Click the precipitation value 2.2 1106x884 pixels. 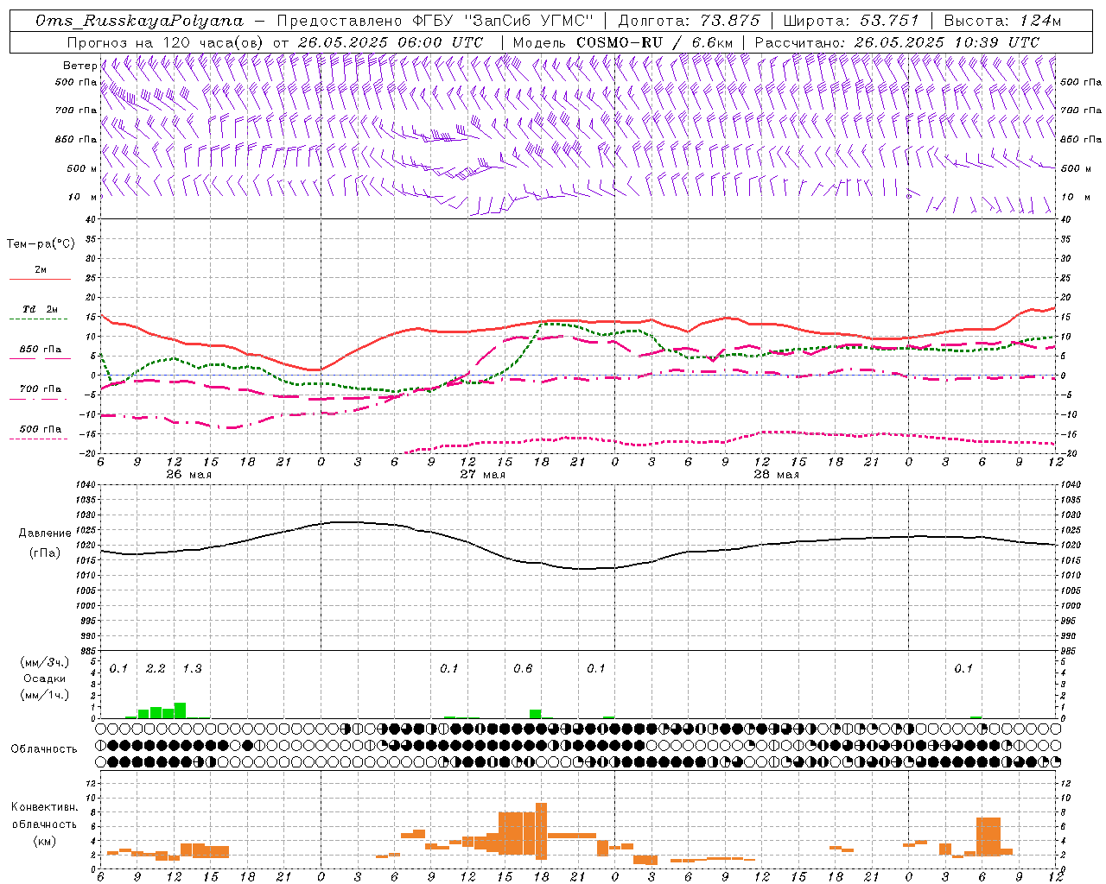(x=156, y=669)
